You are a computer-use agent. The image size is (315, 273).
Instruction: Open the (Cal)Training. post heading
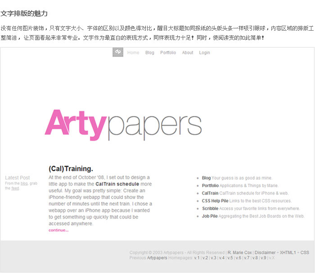(71, 168)
